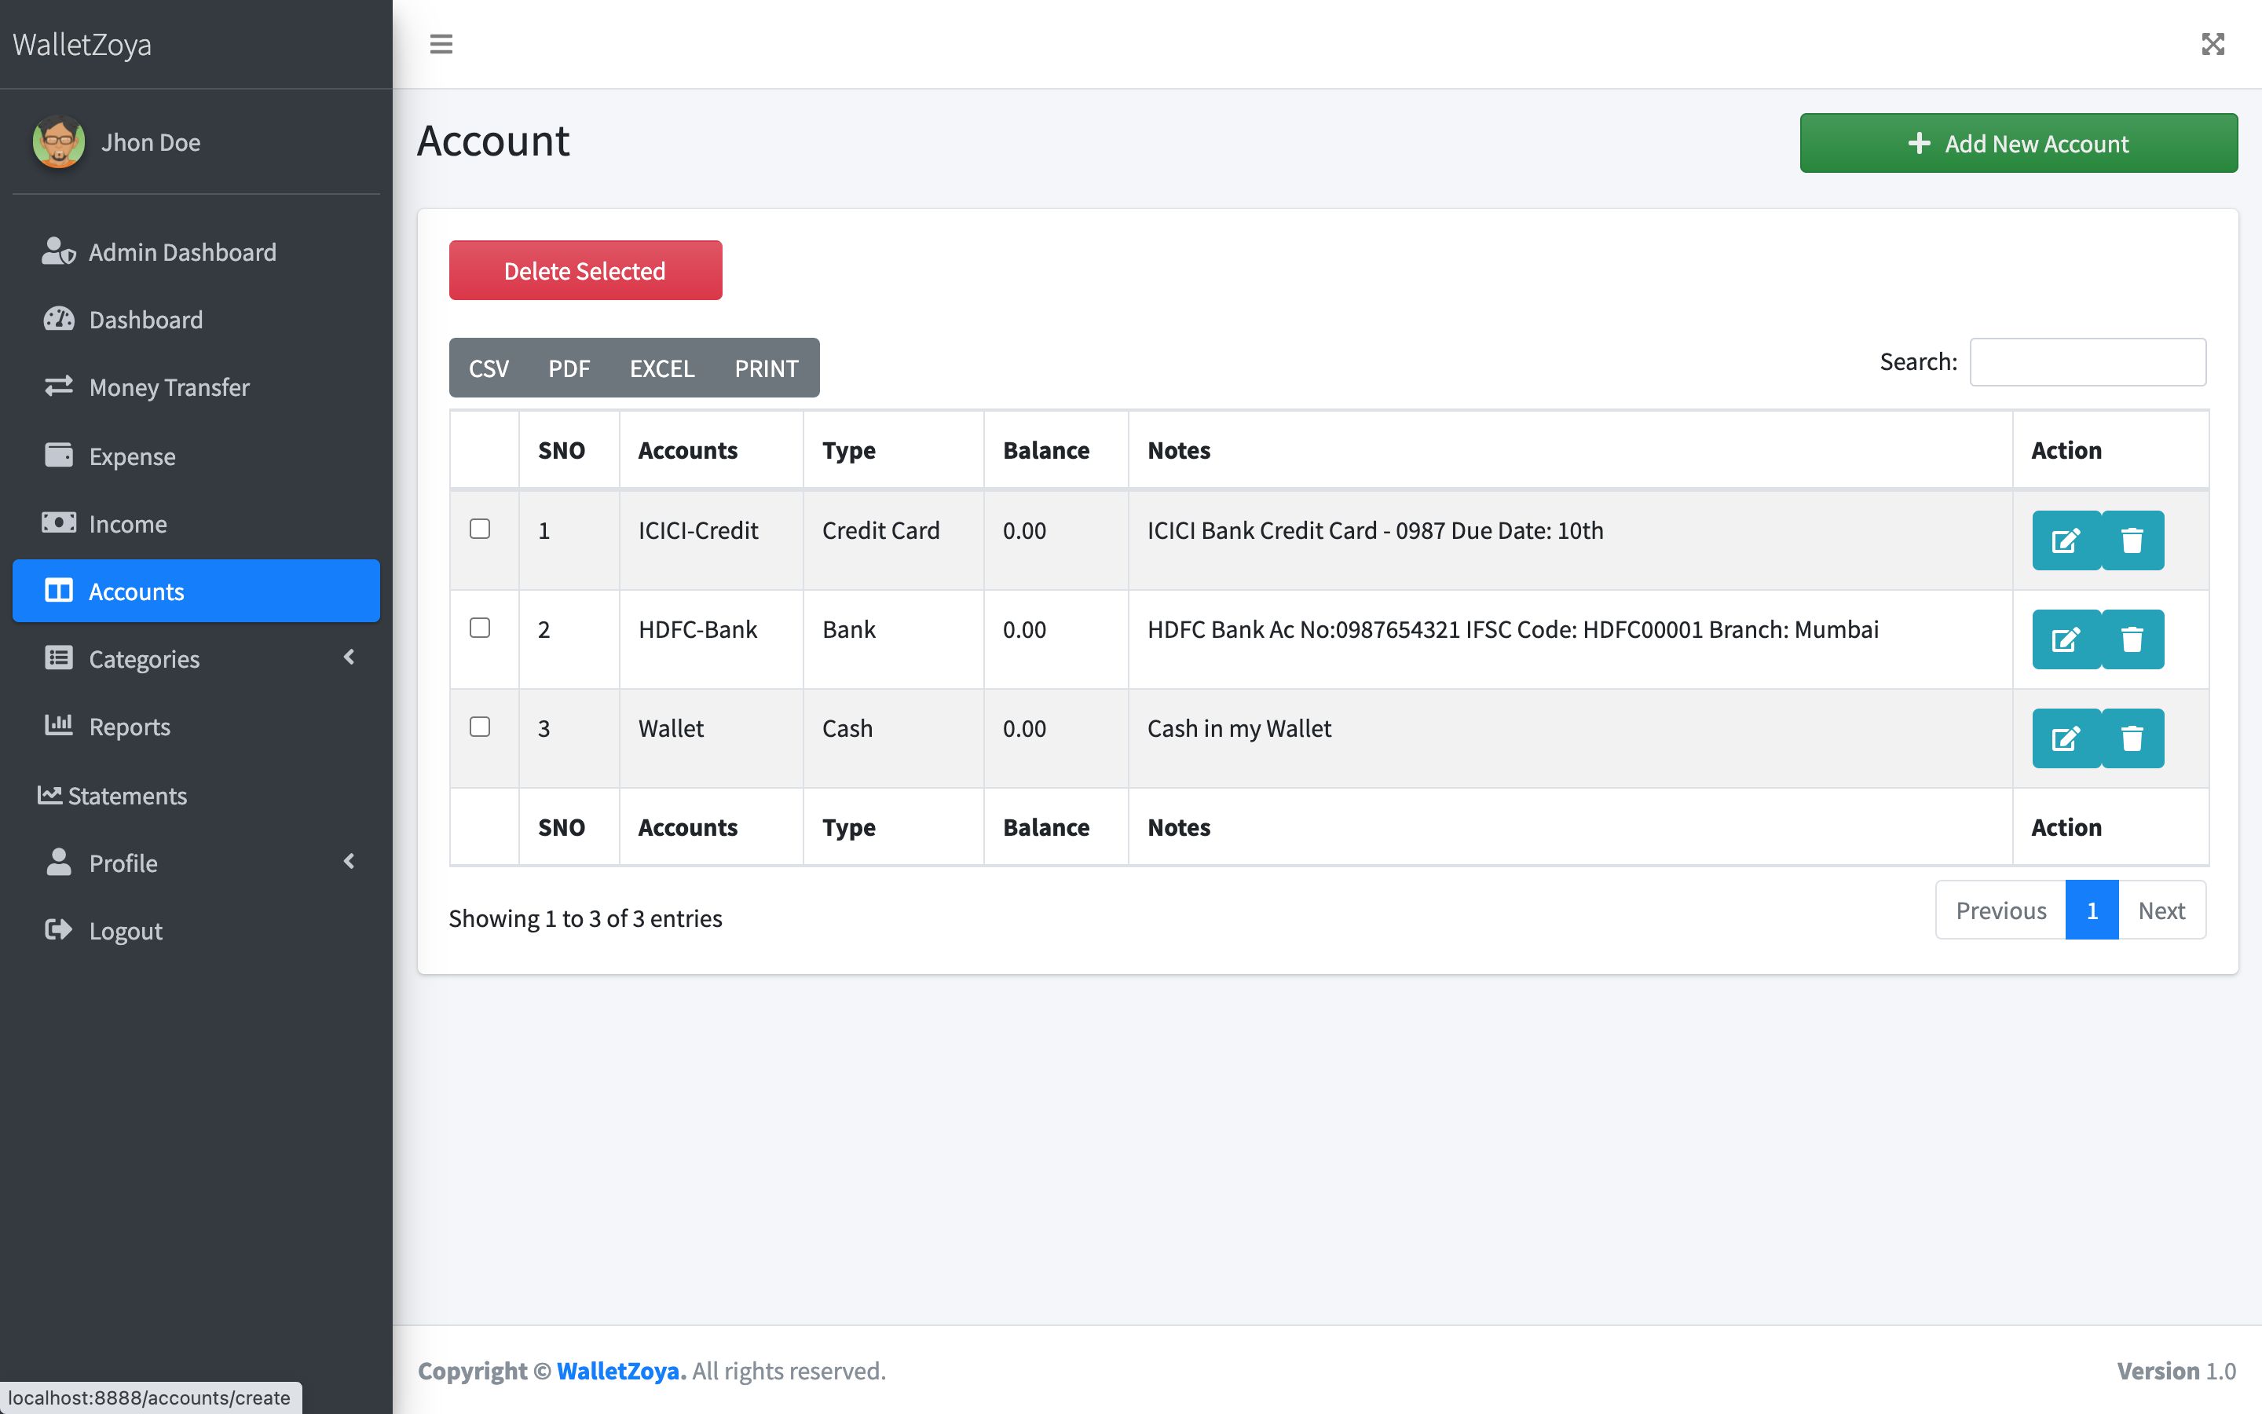Delete the ICICI-Credit account row

pos(2131,540)
